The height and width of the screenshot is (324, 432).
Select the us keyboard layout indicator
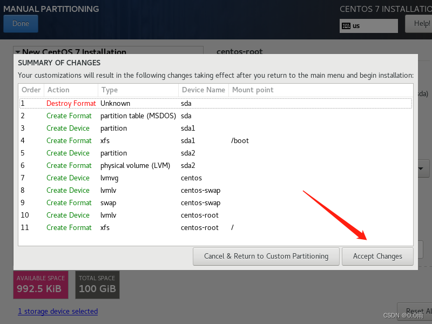369,26
